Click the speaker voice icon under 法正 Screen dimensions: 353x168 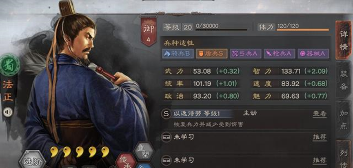tap(8, 112)
